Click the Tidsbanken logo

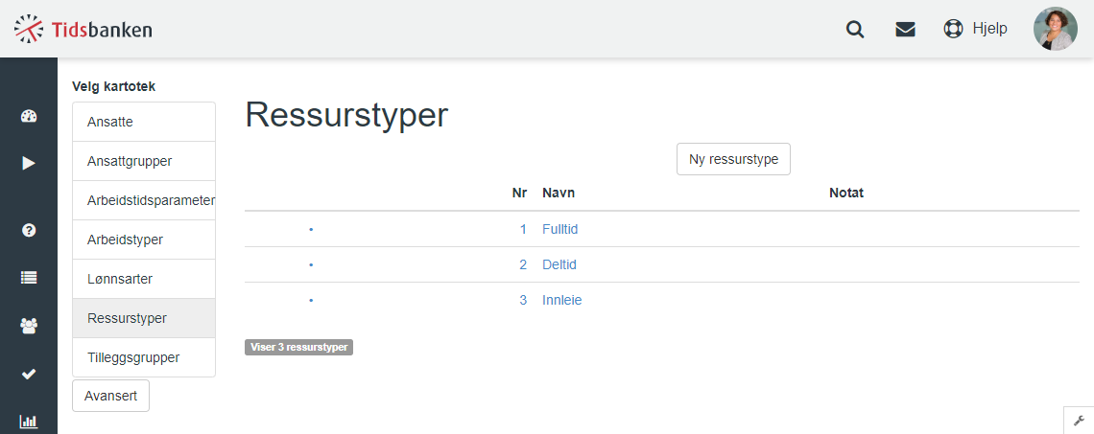tap(83, 30)
